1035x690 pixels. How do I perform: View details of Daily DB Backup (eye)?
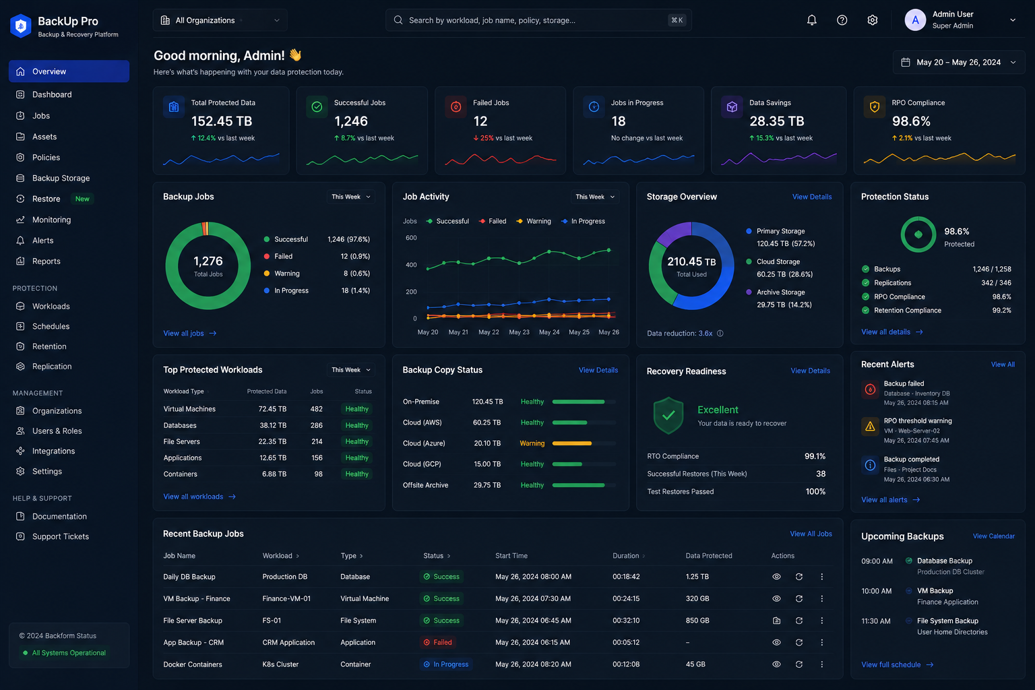pyautogui.click(x=776, y=577)
